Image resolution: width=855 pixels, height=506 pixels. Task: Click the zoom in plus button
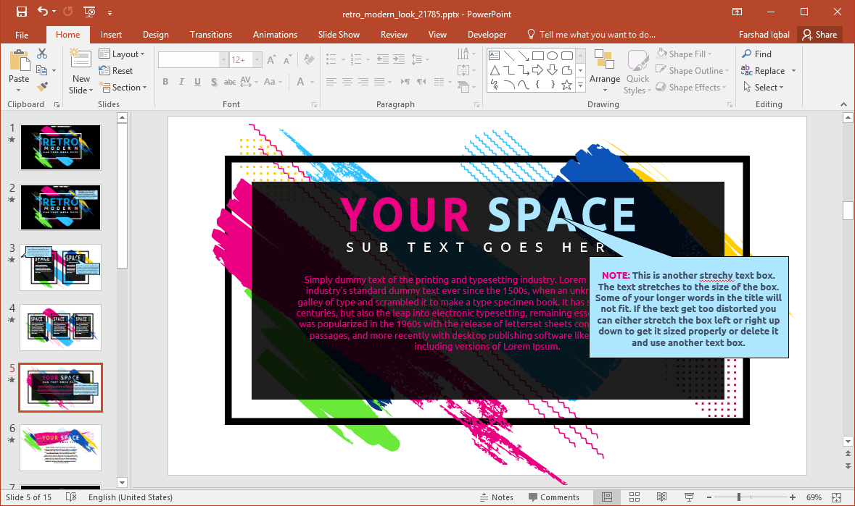tap(793, 497)
